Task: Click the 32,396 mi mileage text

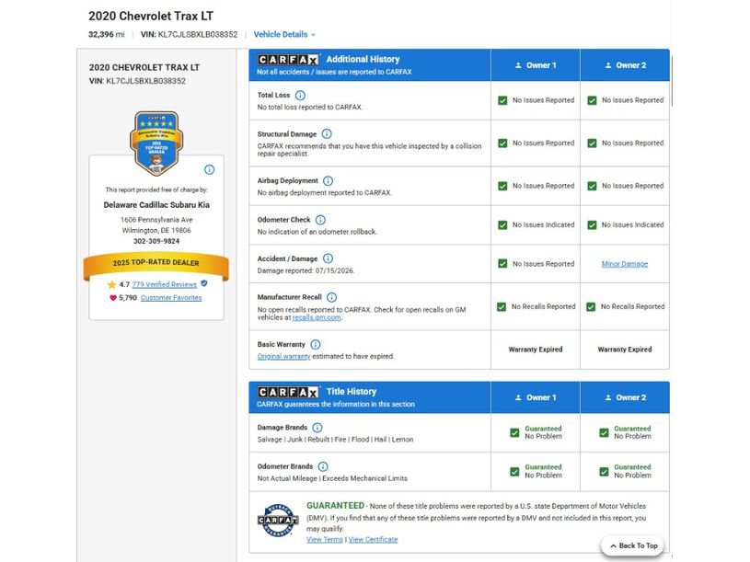Action: 106,34
